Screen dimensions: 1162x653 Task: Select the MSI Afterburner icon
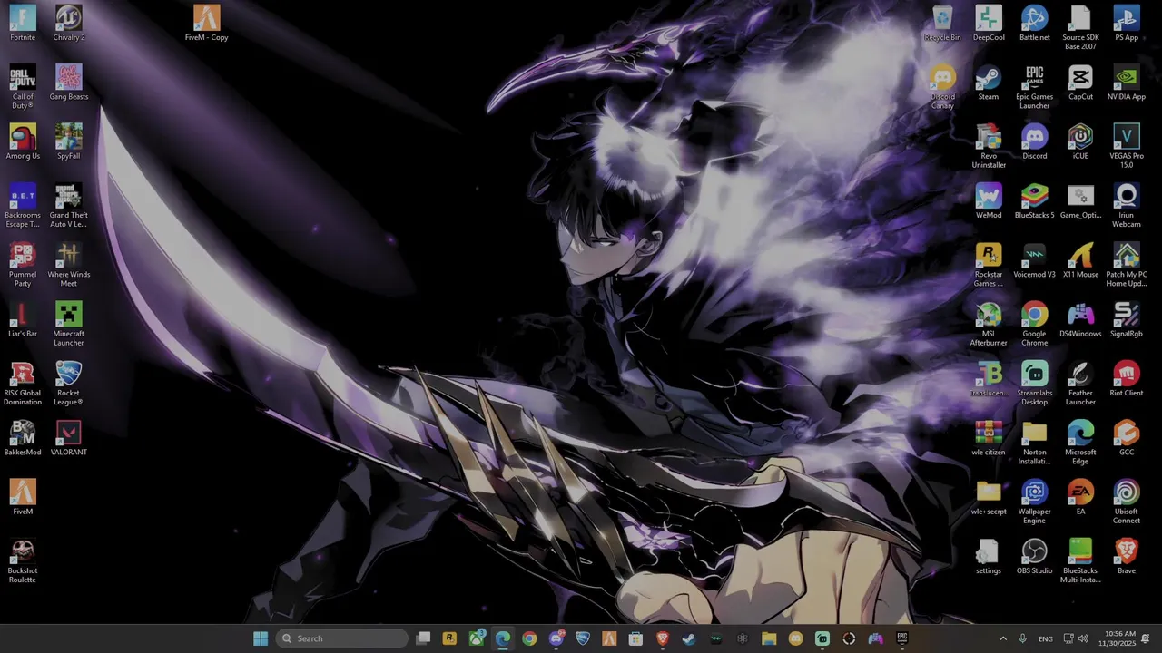coord(989,324)
